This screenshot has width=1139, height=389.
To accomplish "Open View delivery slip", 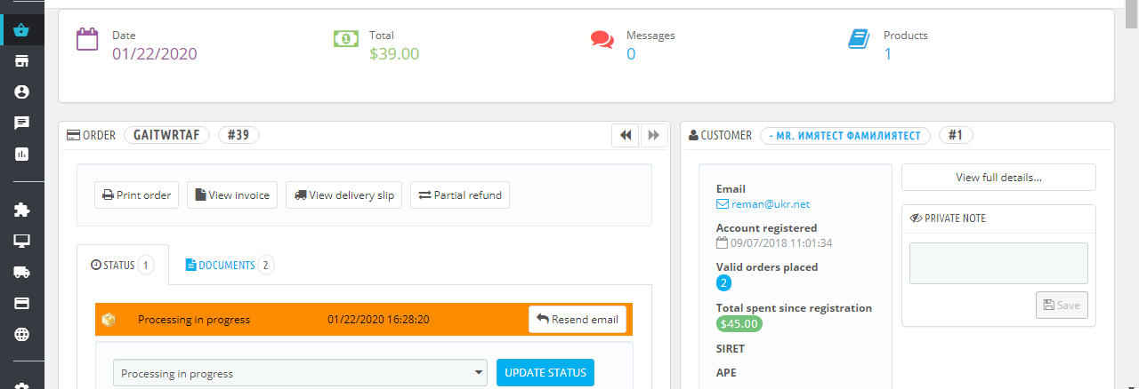I will [344, 195].
